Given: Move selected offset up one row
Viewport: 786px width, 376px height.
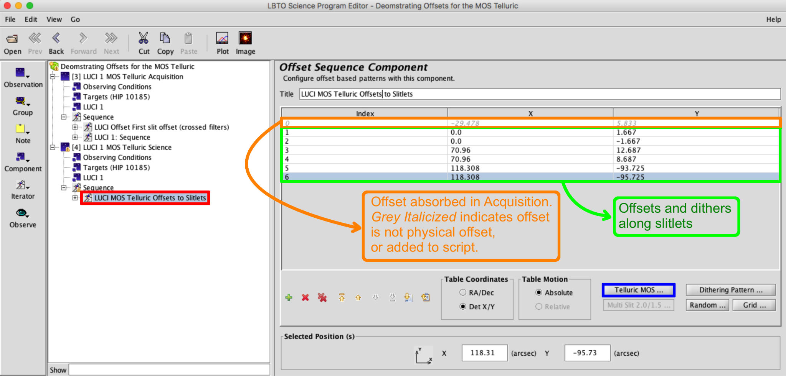Looking at the screenshot, I should [358, 297].
